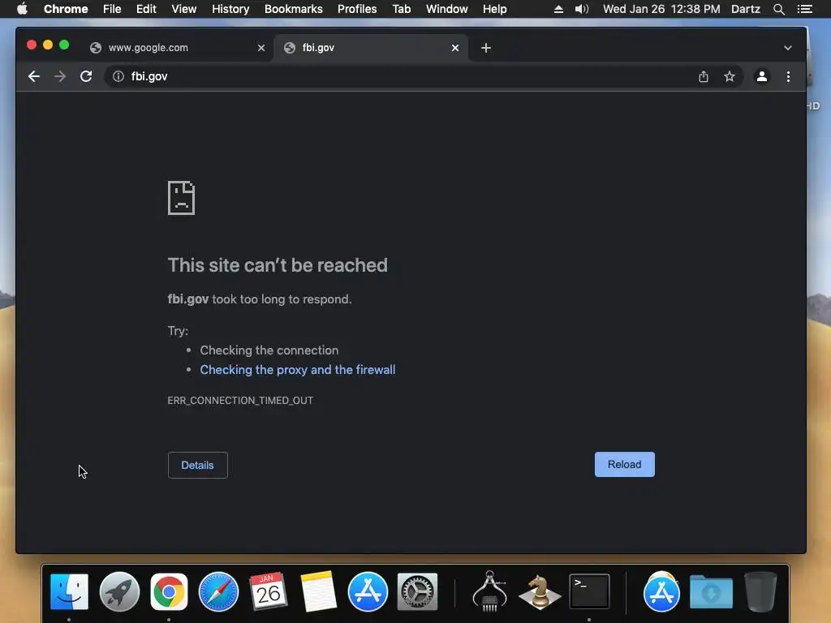Expand the tab search chevron
Viewport: 831px width, 623px height.
(787, 48)
